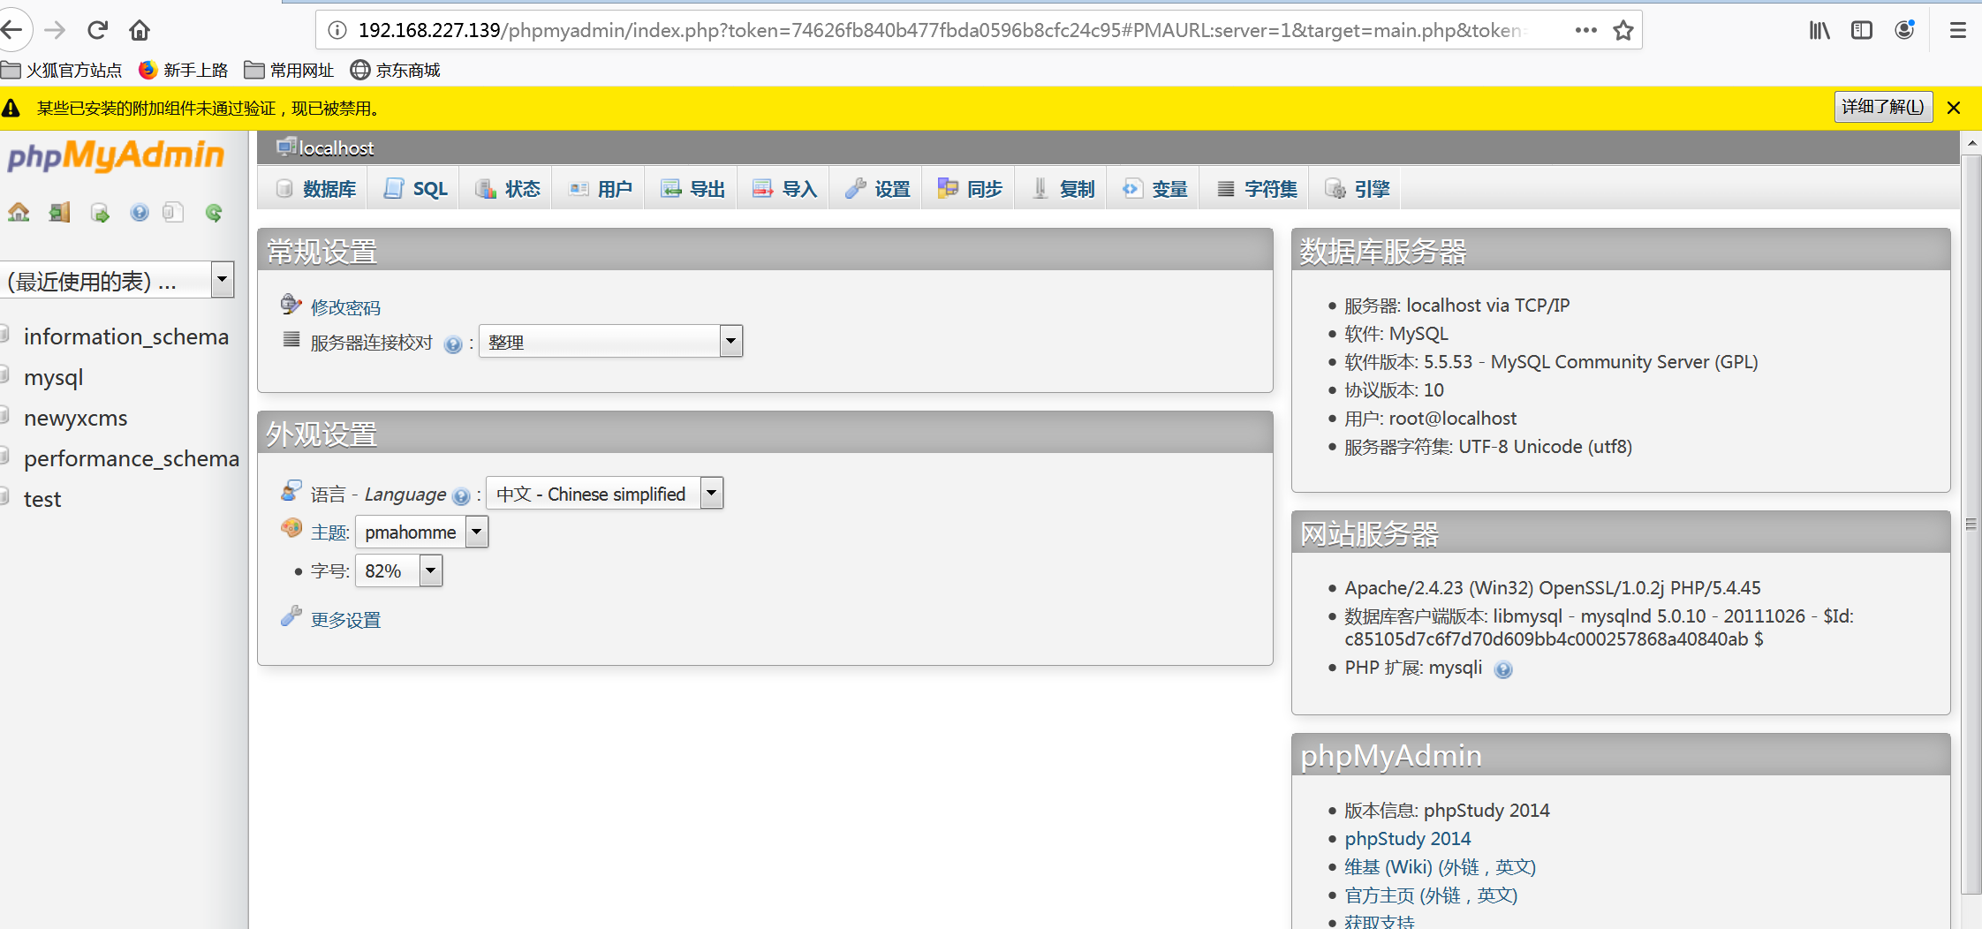The image size is (1982, 929).
Task: Open phpMyAdmin documentation question-mark icon in sidebar
Action: tap(139, 212)
